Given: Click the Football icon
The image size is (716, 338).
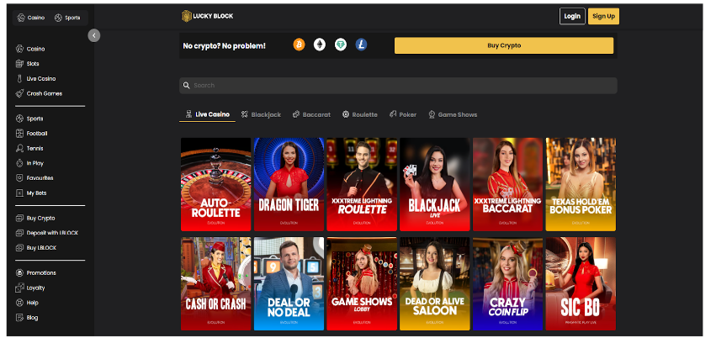Looking at the screenshot, I should point(19,134).
